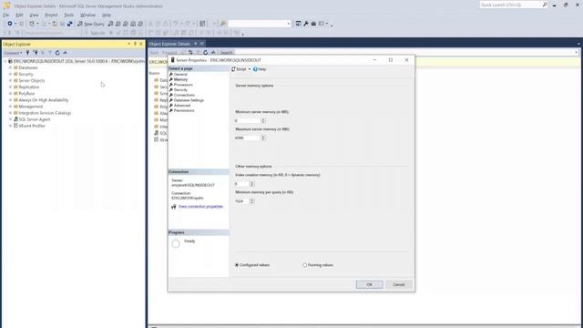583x328 pixels.
Task: Select the Security page in Server Properties
Action: click(x=180, y=90)
